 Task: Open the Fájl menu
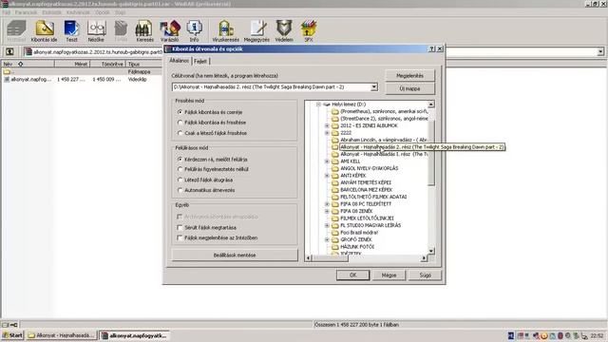[7, 12]
